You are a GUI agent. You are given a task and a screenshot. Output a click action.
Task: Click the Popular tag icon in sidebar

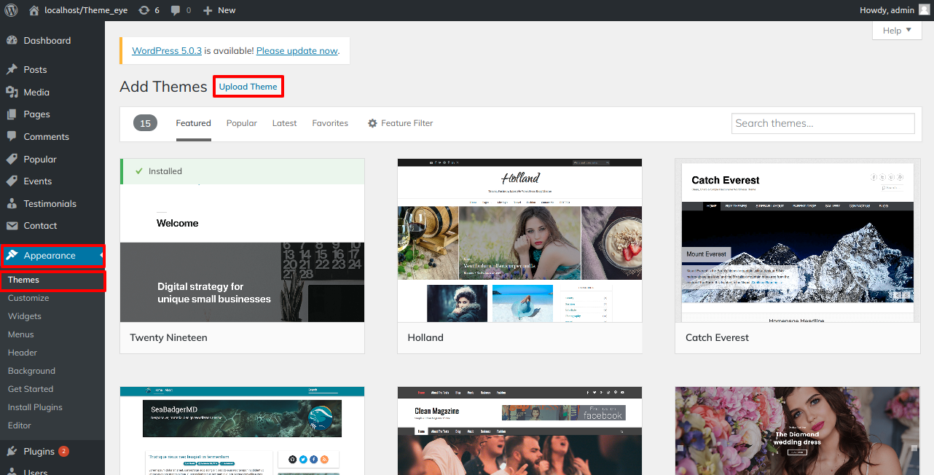(12, 160)
